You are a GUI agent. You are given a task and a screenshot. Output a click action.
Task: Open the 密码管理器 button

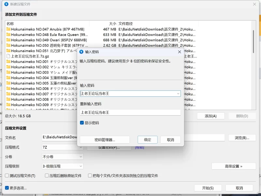[x=105, y=140]
